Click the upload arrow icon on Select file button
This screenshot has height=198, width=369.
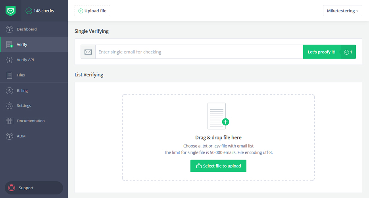pos(199,166)
